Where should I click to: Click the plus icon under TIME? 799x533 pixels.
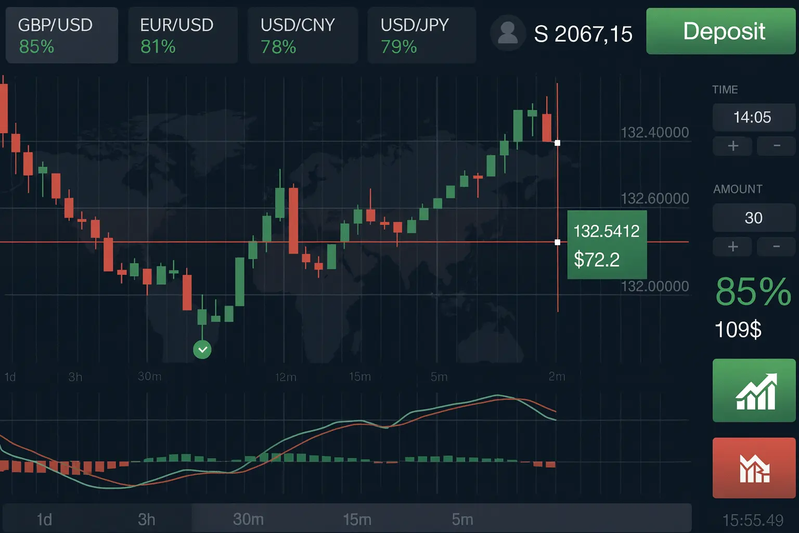(732, 146)
